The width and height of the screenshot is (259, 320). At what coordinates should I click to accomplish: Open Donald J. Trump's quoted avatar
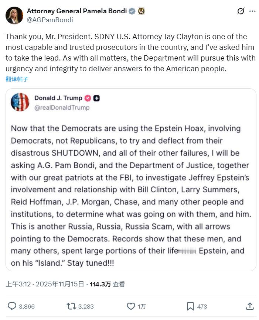point(20,102)
